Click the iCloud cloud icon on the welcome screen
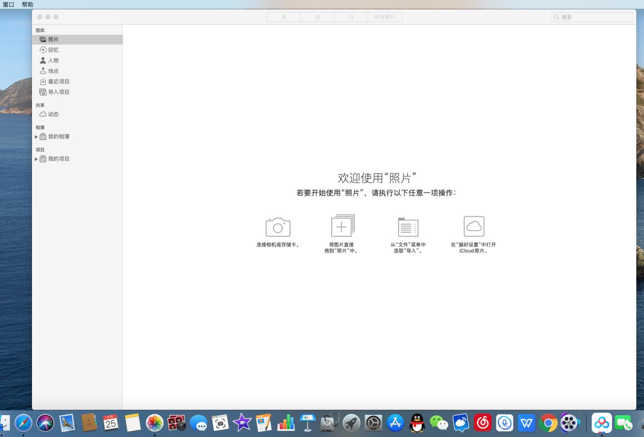The height and width of the screenshot is (437, 644). (474, 226)
